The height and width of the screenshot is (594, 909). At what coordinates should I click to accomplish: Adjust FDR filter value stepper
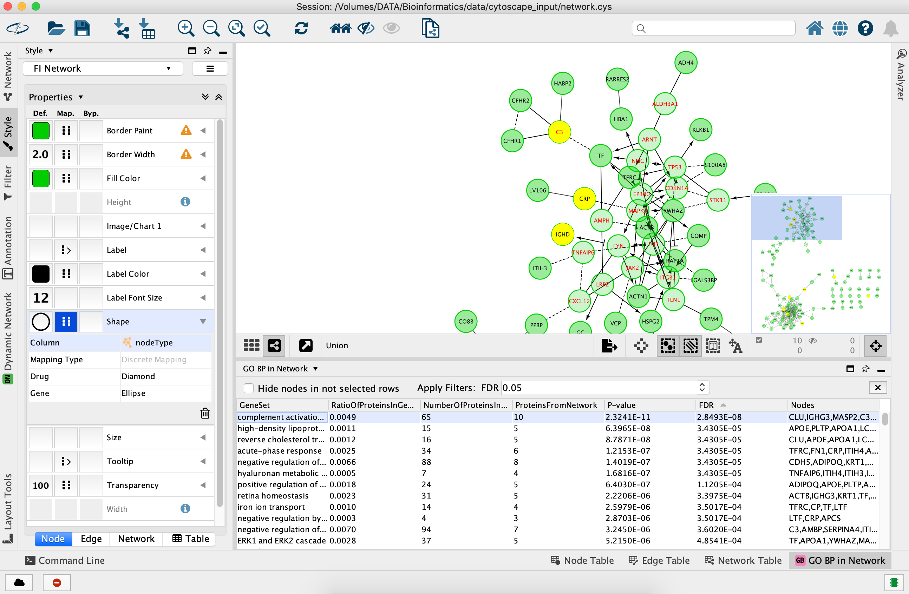[x=702, y=388]
